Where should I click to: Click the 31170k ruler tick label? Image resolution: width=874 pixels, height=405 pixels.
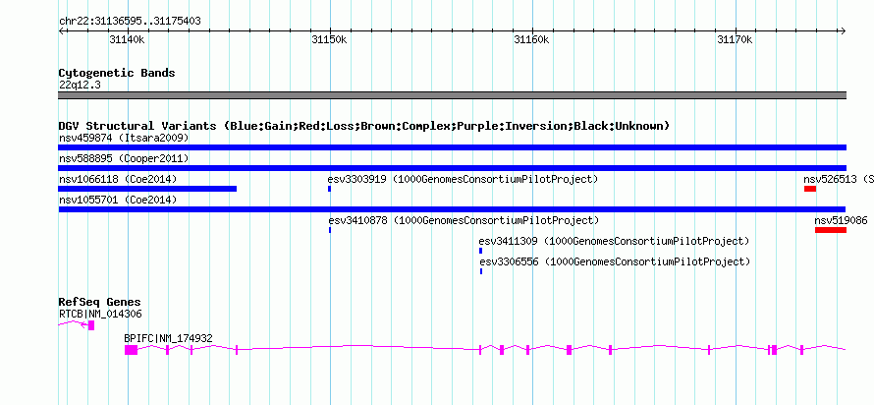click(x=735, y=39)
